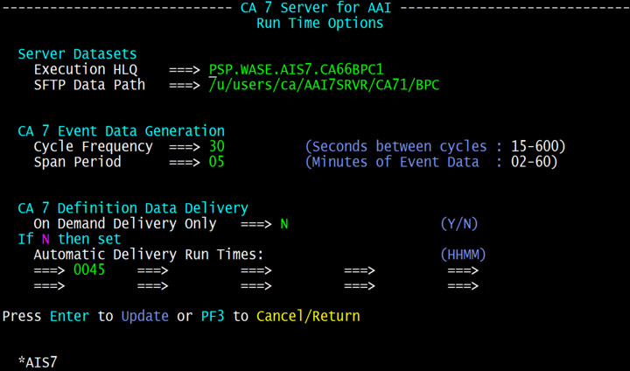
Task: Click the 'CA 7 Event Data Generation' heading
Action: point(121,131)
